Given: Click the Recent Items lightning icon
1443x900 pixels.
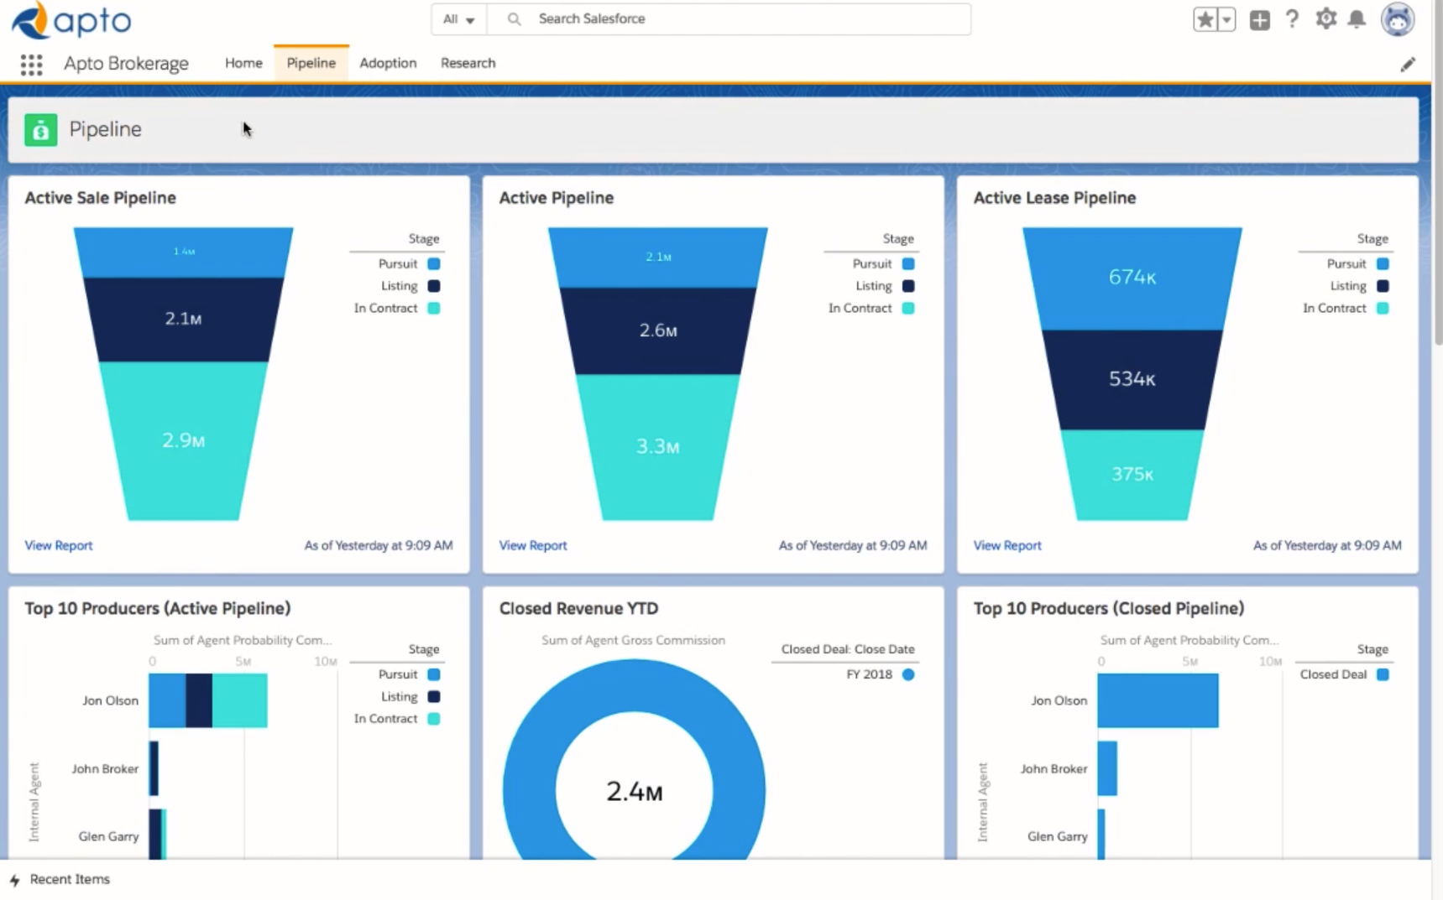Looking at the screenshot, I should click(x=14, y=880).
